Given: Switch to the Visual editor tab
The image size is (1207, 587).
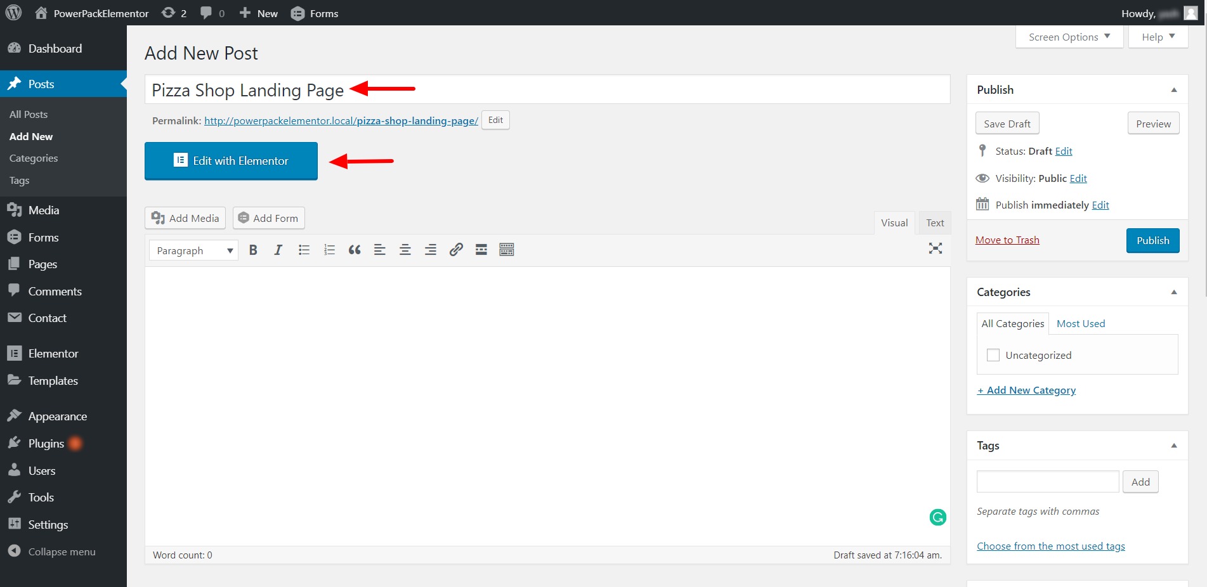Looking at the screenshot, I should [x=894, y=223].
